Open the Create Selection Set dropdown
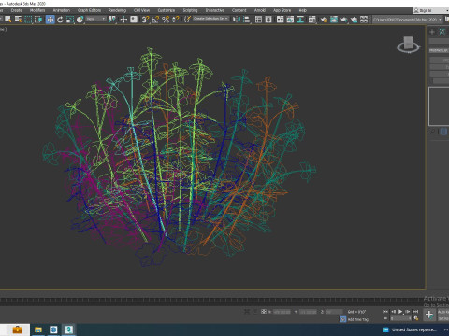 210,19
